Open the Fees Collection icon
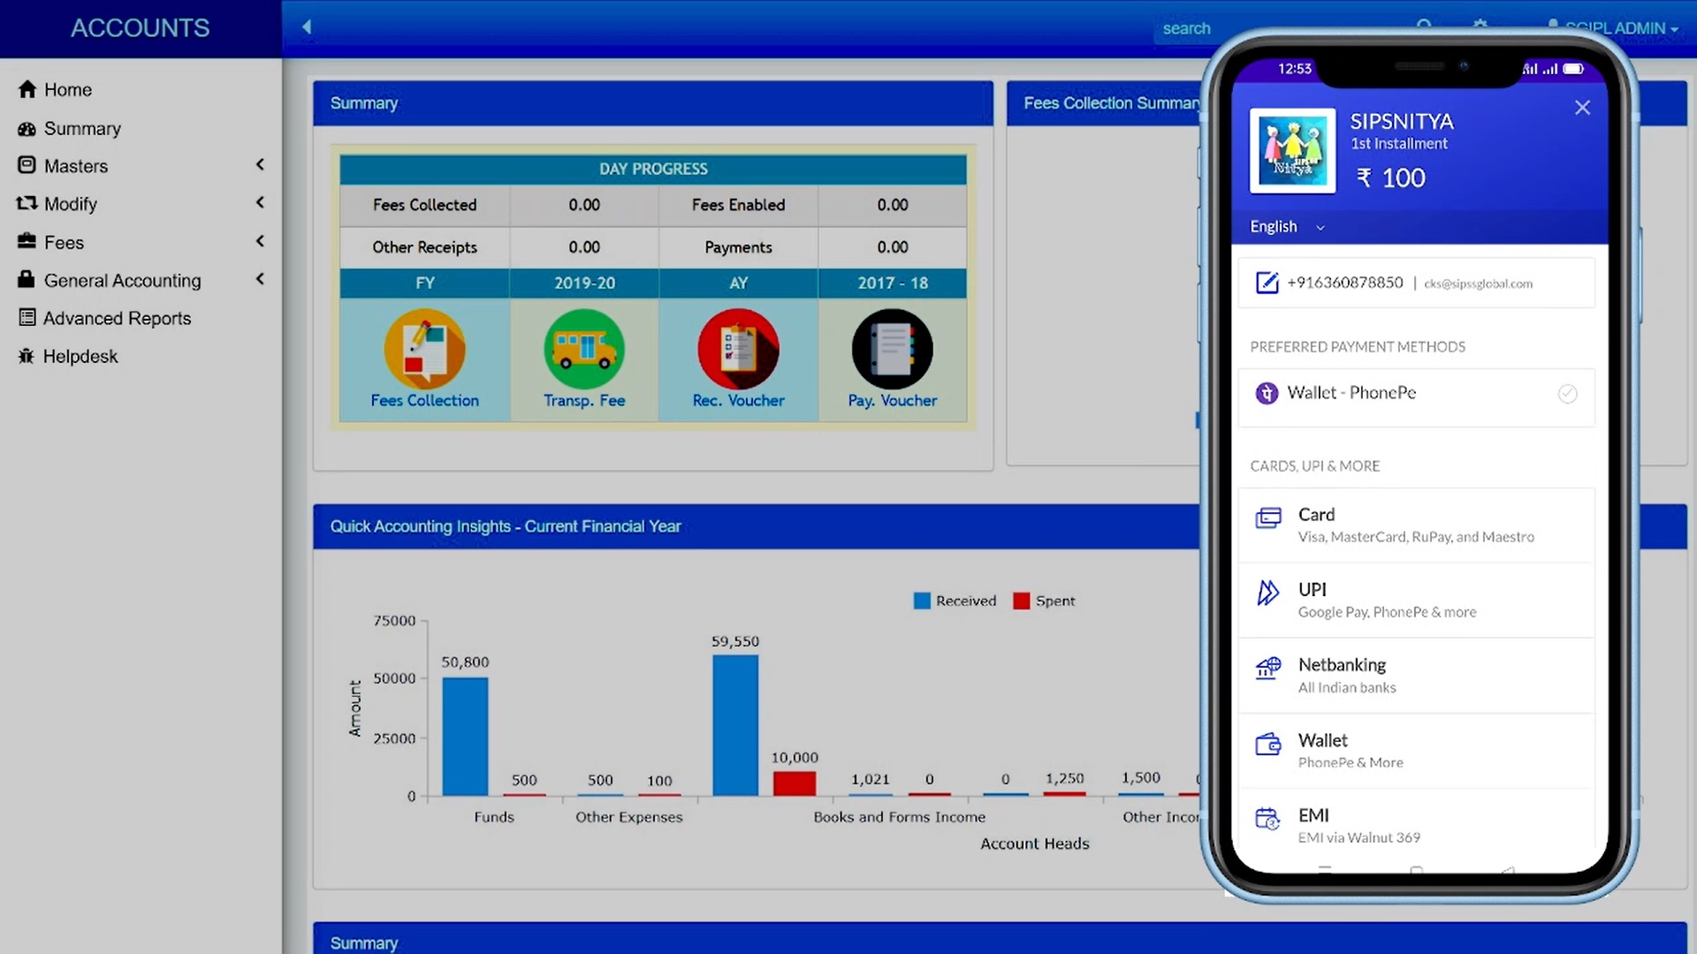 pos(424,349)
